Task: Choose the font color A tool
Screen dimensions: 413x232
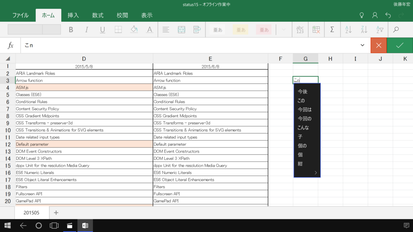Action: coord(150,29)
